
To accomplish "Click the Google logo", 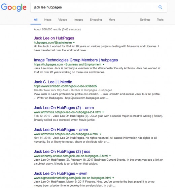I will click(14, 7).
